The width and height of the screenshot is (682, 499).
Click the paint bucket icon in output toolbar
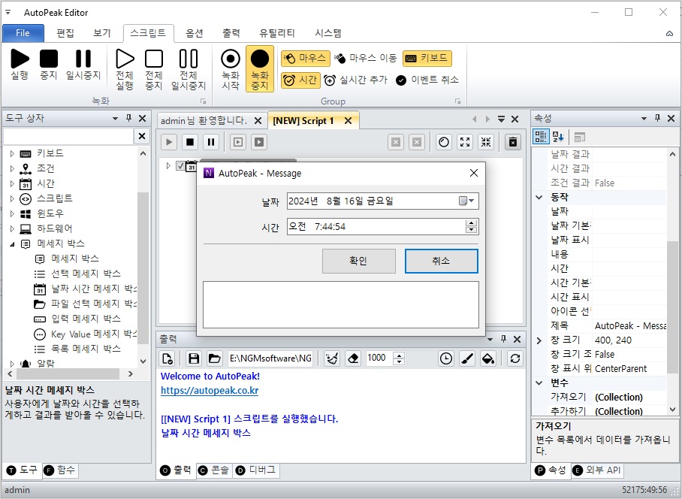(488, 358)
